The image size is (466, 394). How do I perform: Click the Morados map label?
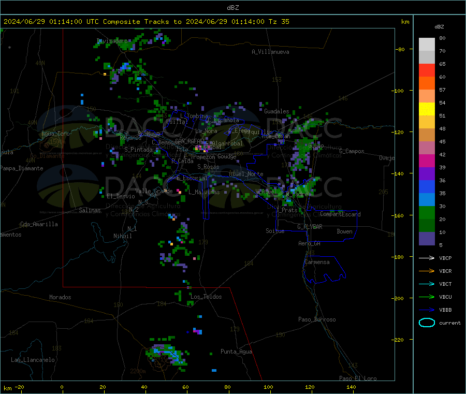60,297
